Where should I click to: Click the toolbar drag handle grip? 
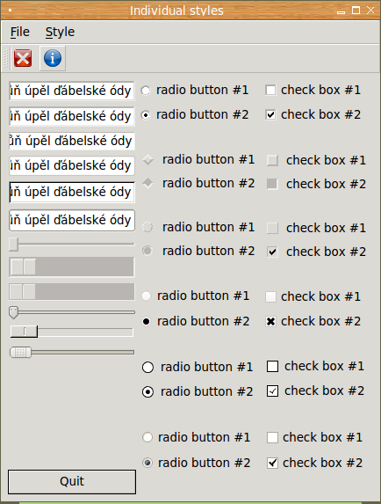pyautogui.click(x=5, y=58)
